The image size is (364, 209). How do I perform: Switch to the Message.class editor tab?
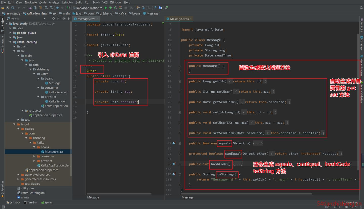pos(179,19)
